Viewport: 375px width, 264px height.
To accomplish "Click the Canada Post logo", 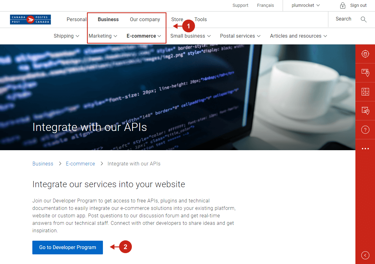I will 30,20.
